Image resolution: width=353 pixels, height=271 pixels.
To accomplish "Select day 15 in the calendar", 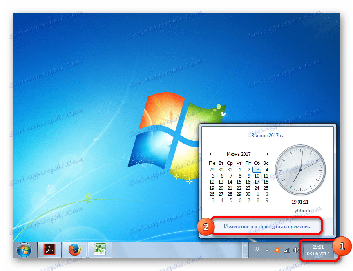I will coord(239,182).
